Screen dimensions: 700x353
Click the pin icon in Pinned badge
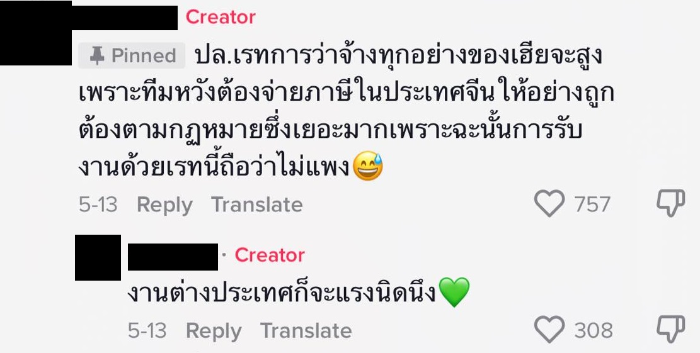(x=96, y=56)
